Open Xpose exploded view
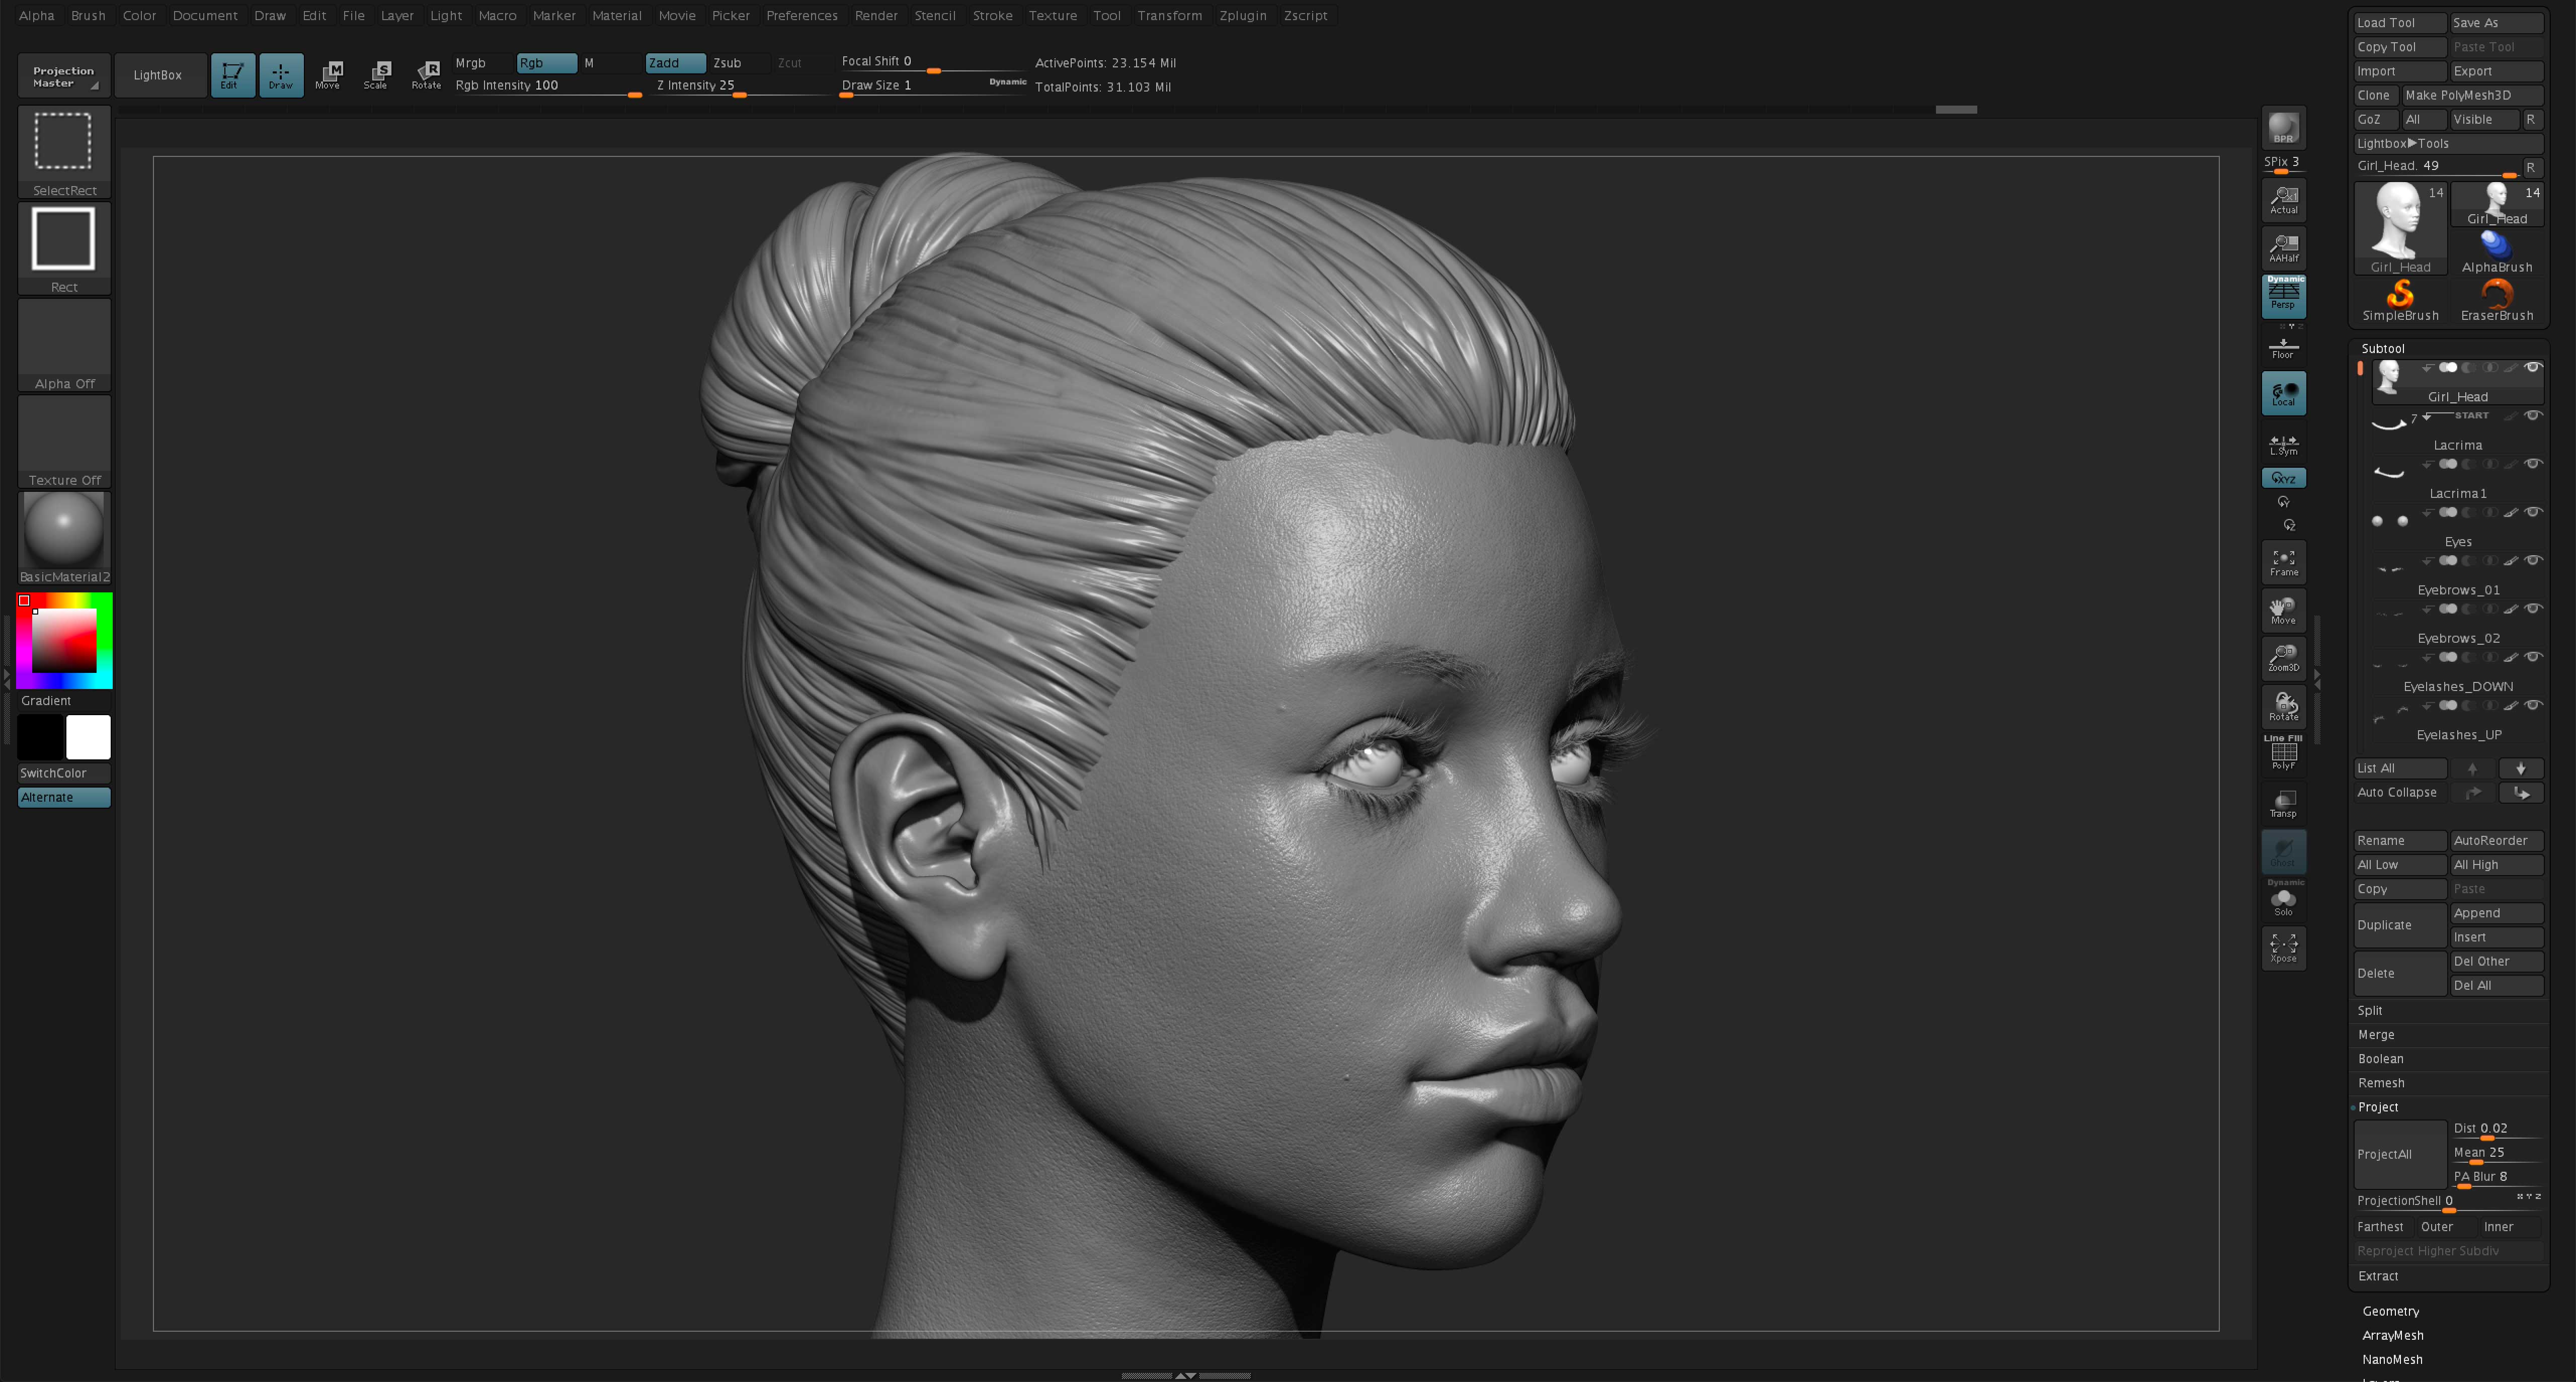This screenshot has width=2576, height=1382. pyautogui.click(x=2283, y=947)
